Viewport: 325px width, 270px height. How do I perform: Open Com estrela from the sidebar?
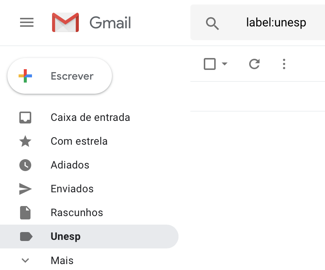pyautogui.click(x=79, y=141)
